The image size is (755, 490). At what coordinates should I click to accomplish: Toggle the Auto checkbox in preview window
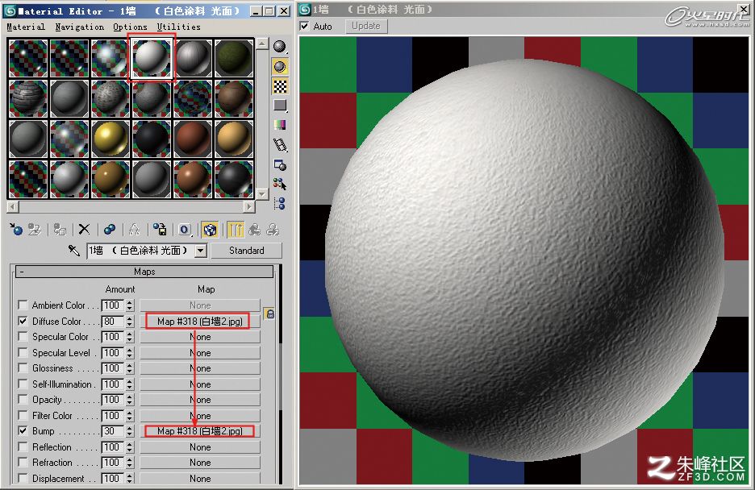click(304, 26)
